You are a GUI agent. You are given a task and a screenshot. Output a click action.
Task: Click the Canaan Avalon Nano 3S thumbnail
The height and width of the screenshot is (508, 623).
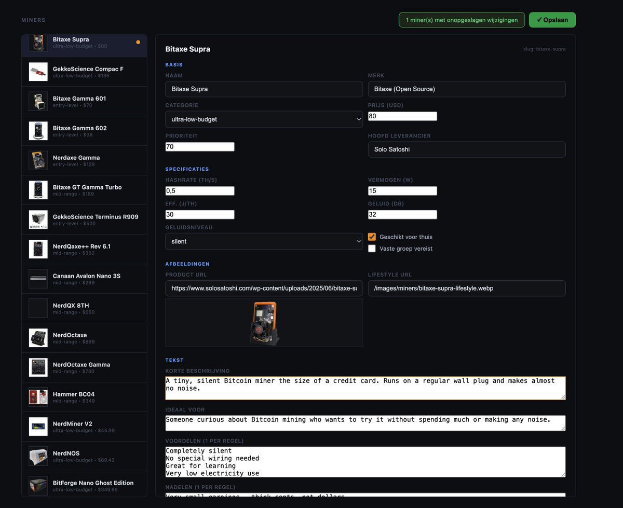click(x=38, y=279)
